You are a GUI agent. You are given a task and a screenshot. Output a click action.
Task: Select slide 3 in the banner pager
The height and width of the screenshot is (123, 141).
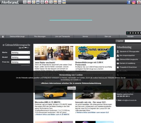tap(133, 33)
